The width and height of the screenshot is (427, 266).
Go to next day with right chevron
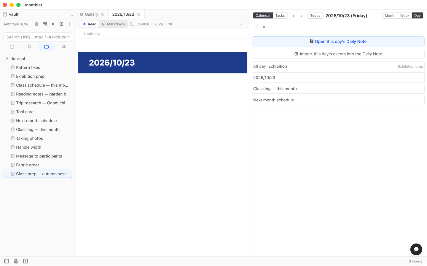tap(302, 16)
